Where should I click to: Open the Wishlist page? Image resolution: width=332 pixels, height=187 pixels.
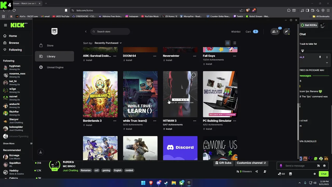(236, 32)
